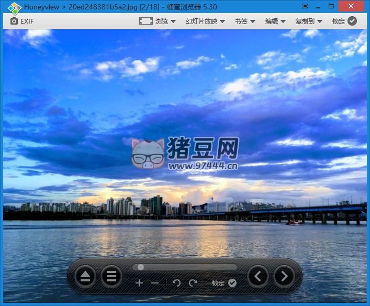Go to the previous image

pyautogui.click(x=258, y=276)
